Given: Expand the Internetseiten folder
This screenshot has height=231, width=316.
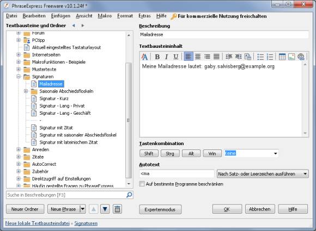Looking at the screenshot, I should [19, 54].
